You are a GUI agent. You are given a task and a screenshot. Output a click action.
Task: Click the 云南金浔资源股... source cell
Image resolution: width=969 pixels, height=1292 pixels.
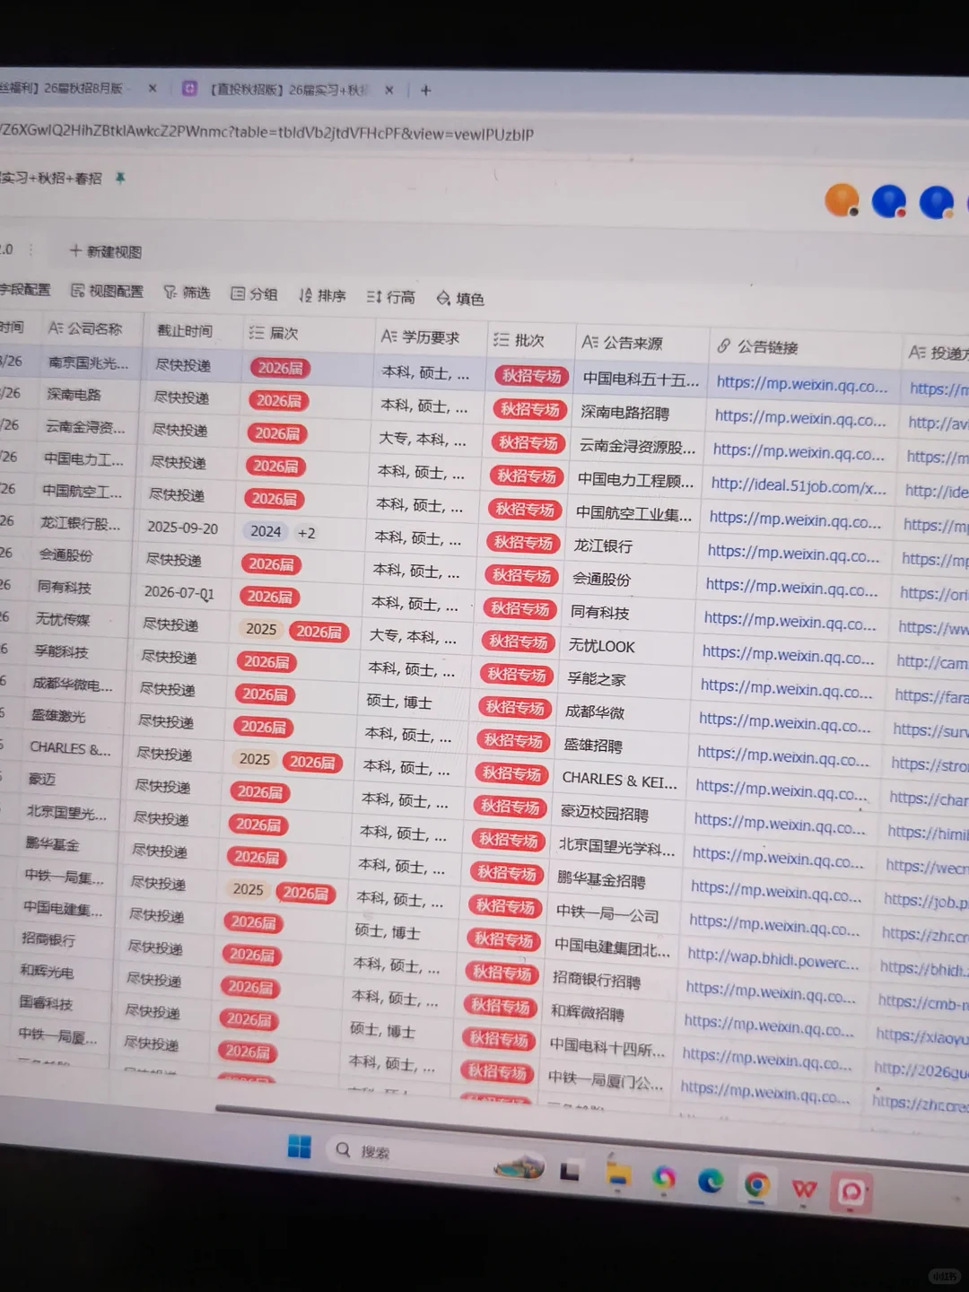637,446
